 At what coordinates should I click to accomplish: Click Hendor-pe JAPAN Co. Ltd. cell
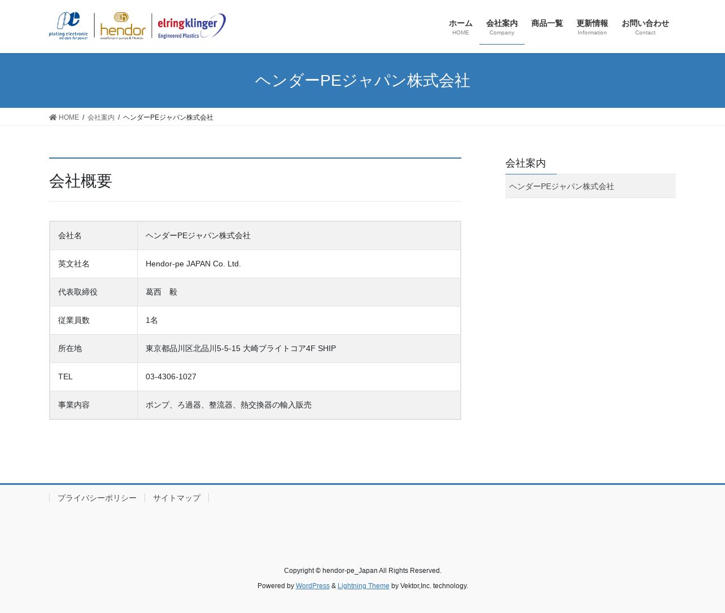pyautogui.click(x=299, y=264)
